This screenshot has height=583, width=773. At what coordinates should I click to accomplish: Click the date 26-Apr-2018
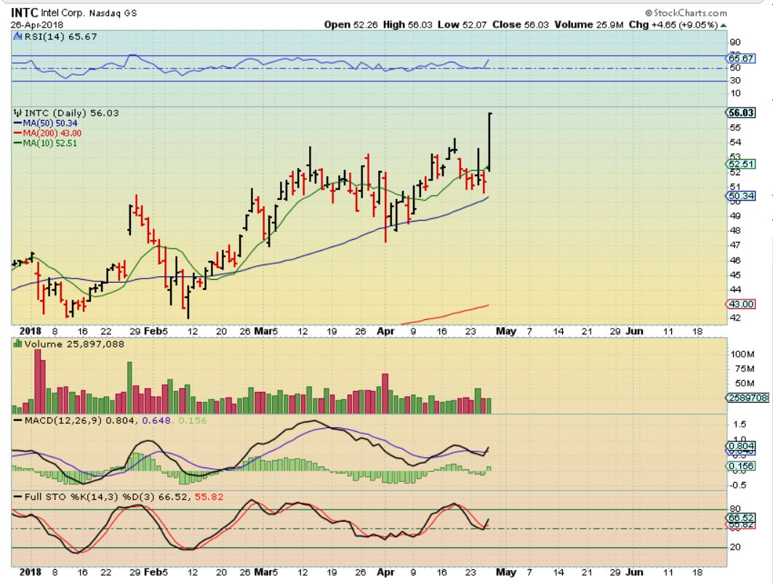[36, 25]
